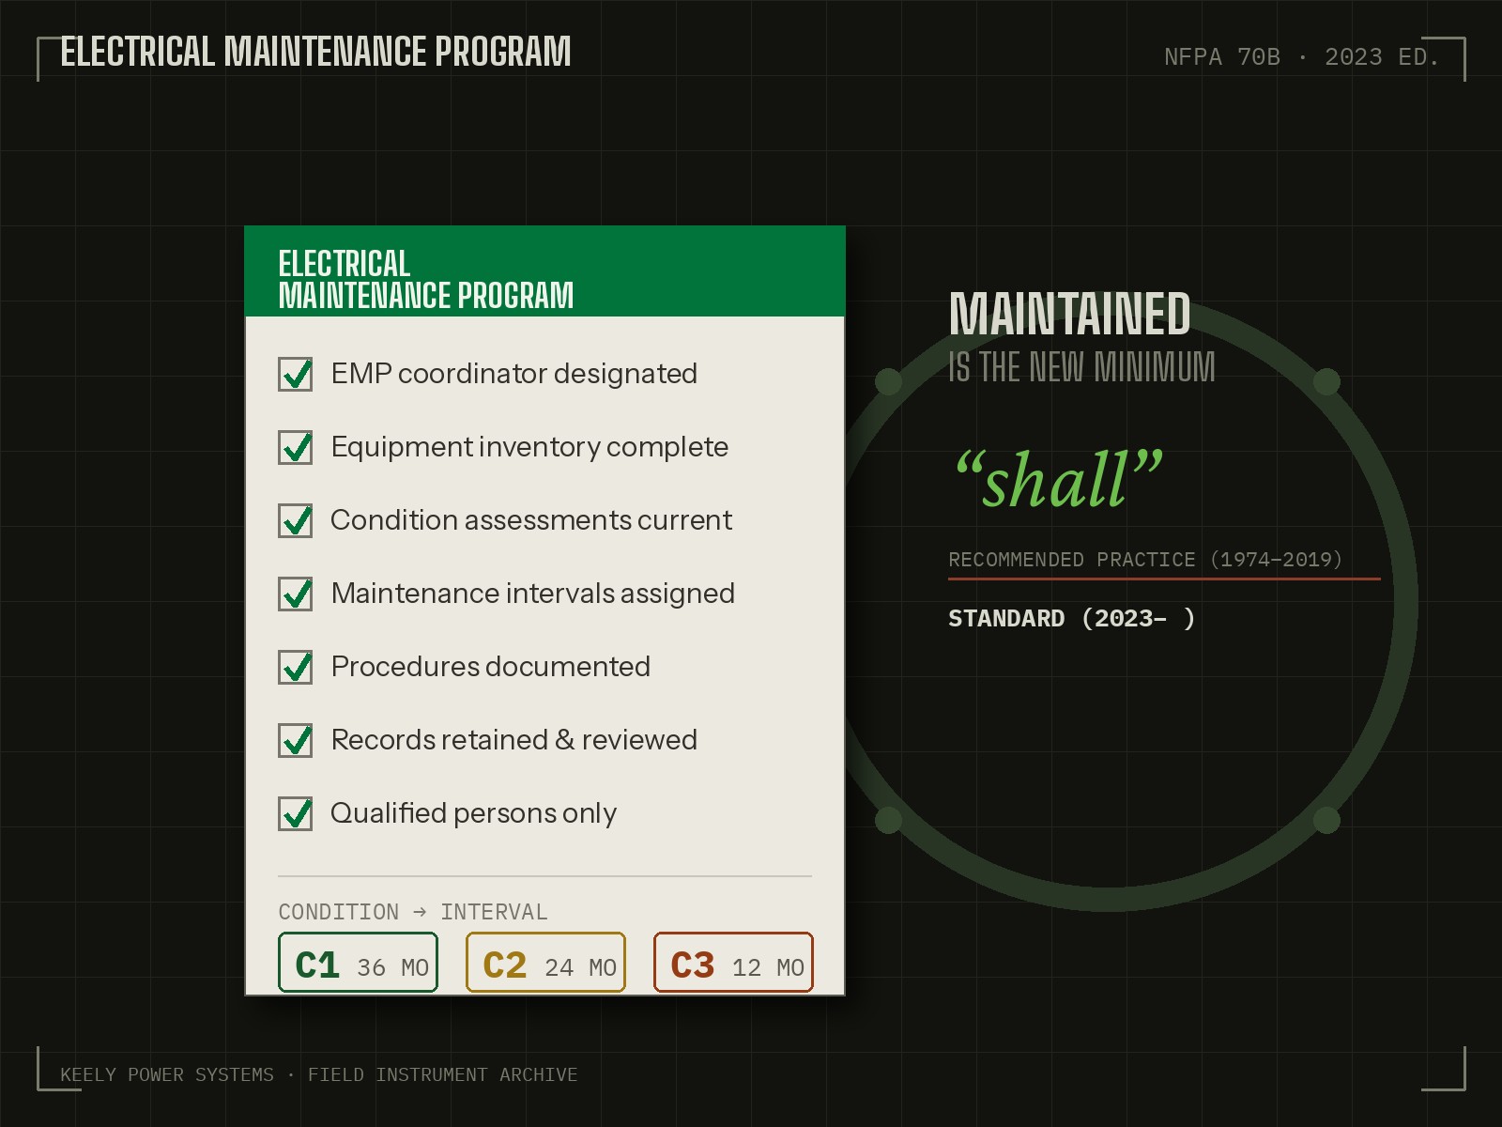
Task: Click the Procedures documented label
Action: tap(491, 667)
